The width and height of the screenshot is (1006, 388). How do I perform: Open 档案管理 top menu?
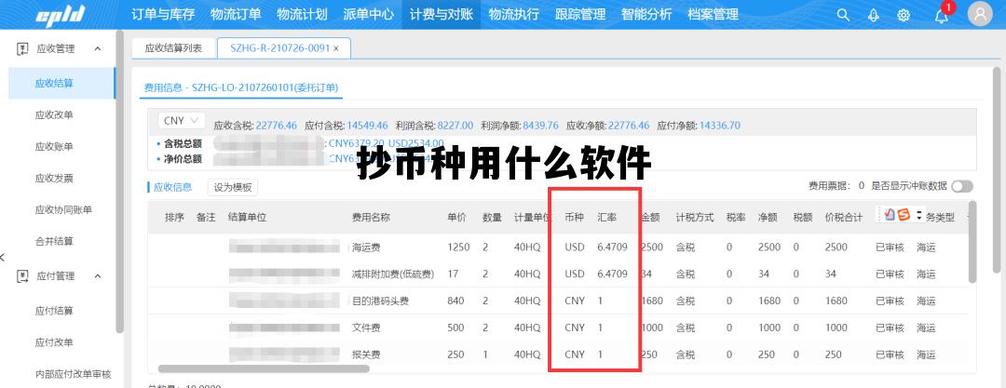coord(713,14)
